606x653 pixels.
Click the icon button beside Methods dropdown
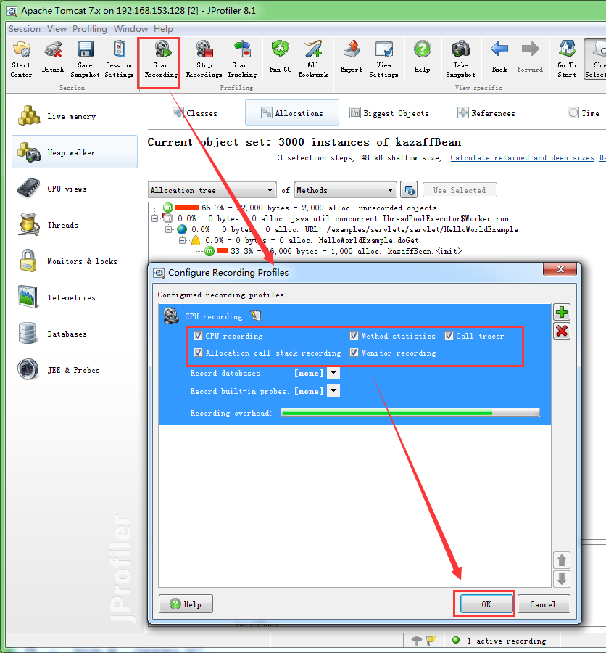click(x=409, y=190)
